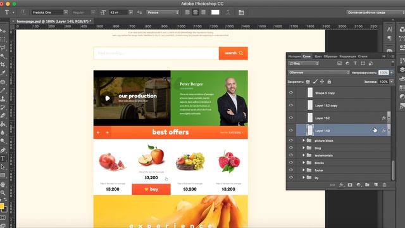The height and width of the screenshot is (228, 405).
Task: Switch to the Color tab
Action: click(318, 56)
